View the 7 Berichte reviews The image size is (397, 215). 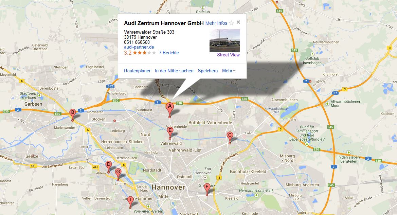[x=169, y=53]
